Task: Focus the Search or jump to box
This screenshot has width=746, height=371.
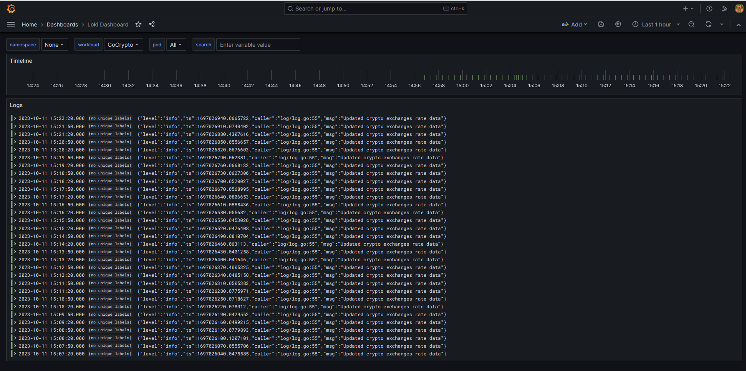Action: [x=375, y=9]
